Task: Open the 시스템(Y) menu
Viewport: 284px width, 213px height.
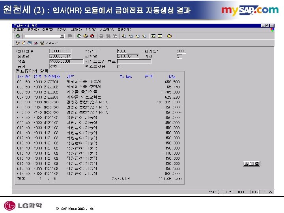Action: click(107, 30)
